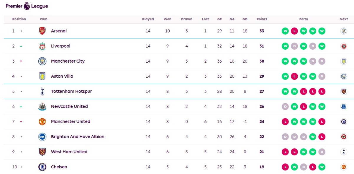This screenshot has height=174, width=354.
Task: Click the Brentford badge in the Next column
Action: (x=344, y=136)
